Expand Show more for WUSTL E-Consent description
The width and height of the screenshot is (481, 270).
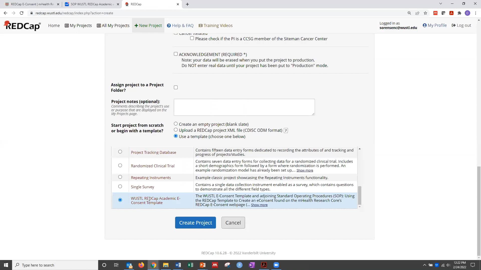(259, 205)
